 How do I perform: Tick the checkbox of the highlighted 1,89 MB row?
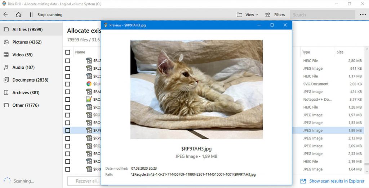[68, 130]
